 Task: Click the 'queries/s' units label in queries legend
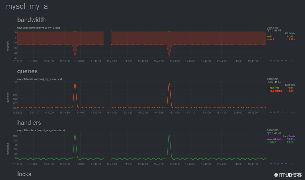290,85
